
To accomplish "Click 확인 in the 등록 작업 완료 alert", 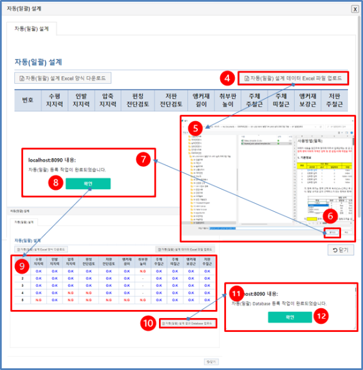I will click(88, 184).
